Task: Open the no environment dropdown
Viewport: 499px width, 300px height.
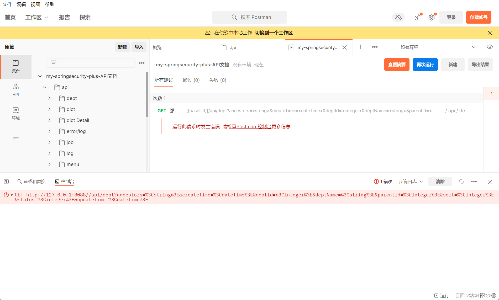Action: point(438,47)
